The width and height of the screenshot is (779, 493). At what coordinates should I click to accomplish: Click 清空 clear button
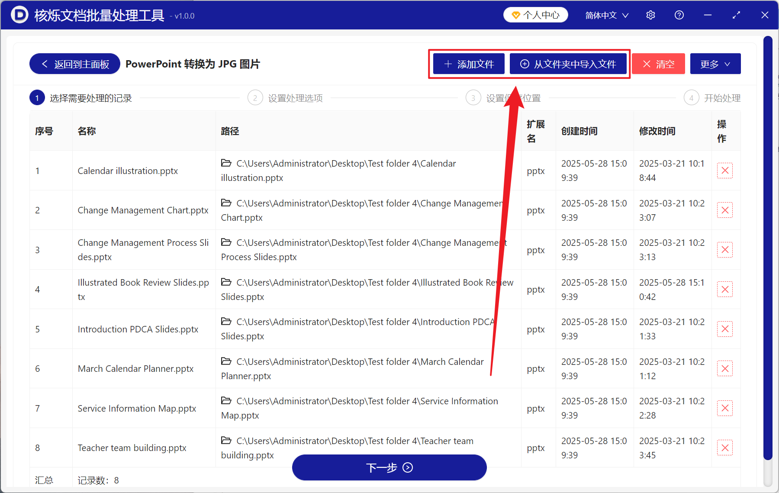tap(658, 64)
